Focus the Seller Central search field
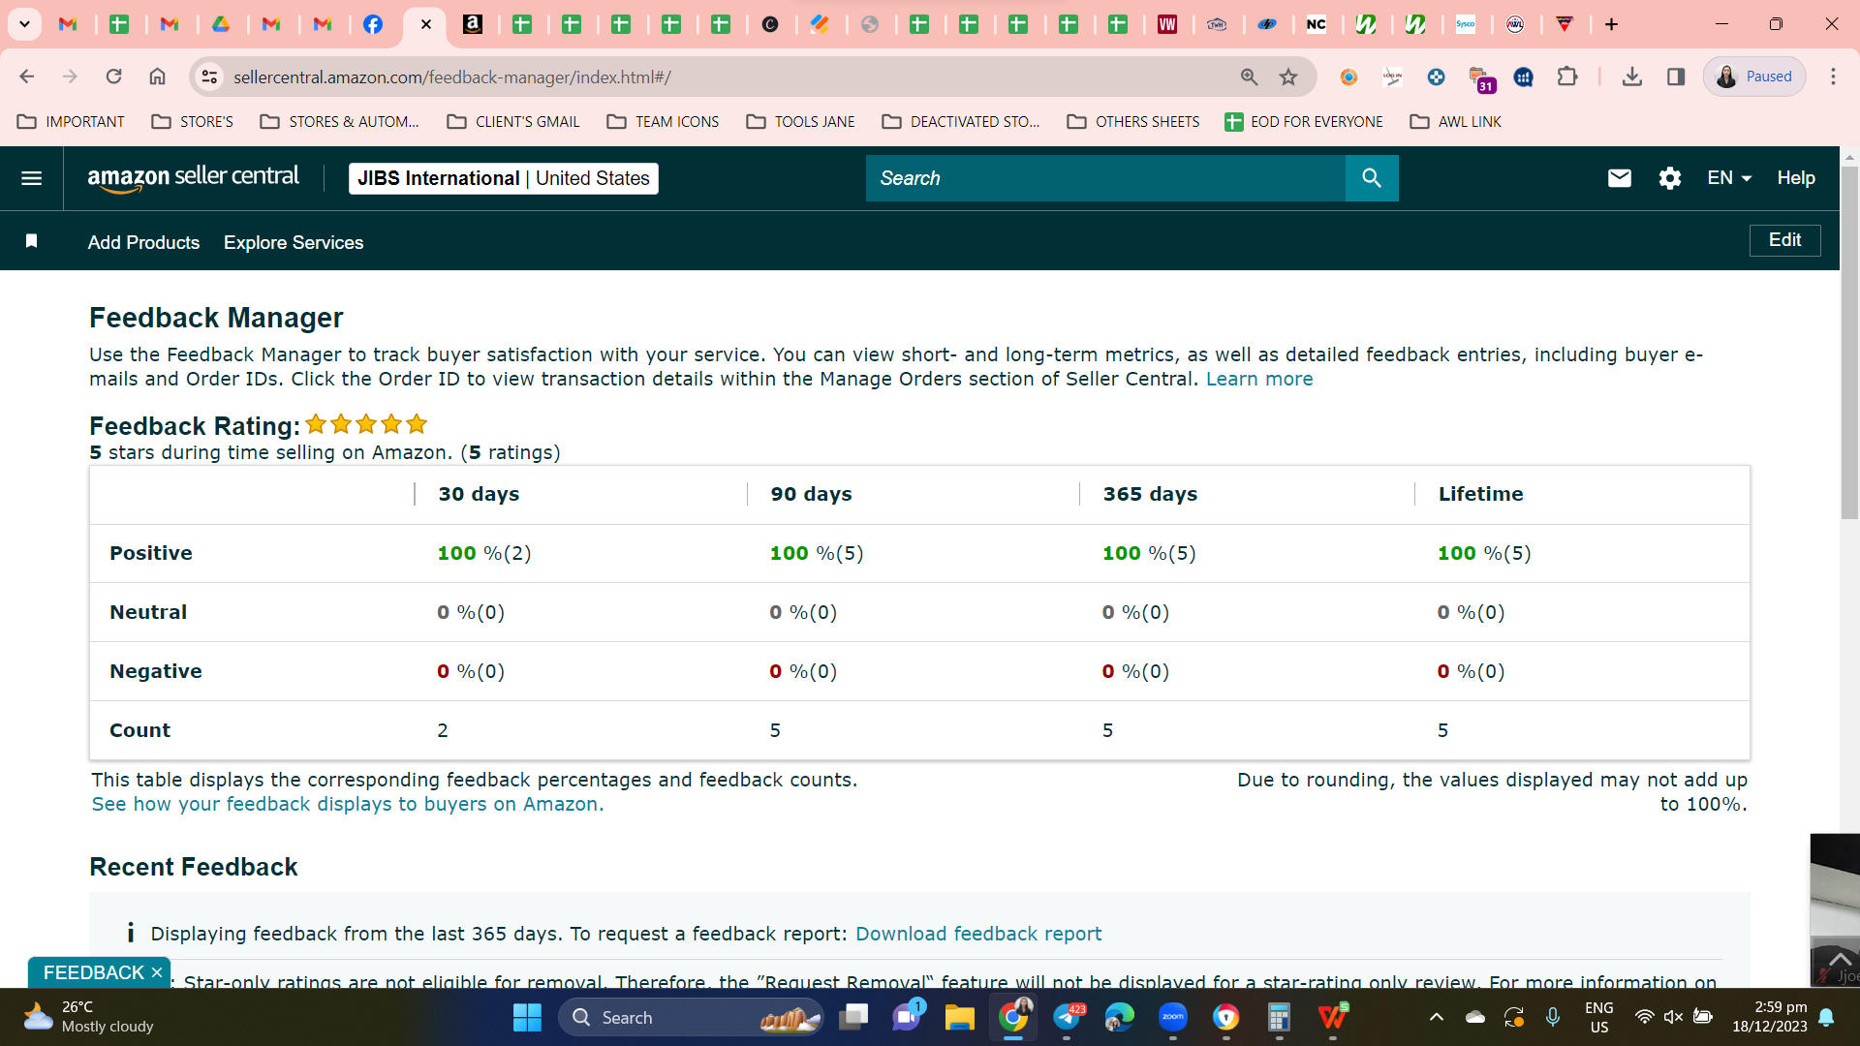 click(1105, 178)
